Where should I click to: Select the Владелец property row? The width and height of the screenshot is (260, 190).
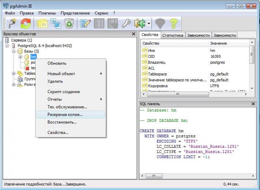pyautogui.click(x=195, y=62)
